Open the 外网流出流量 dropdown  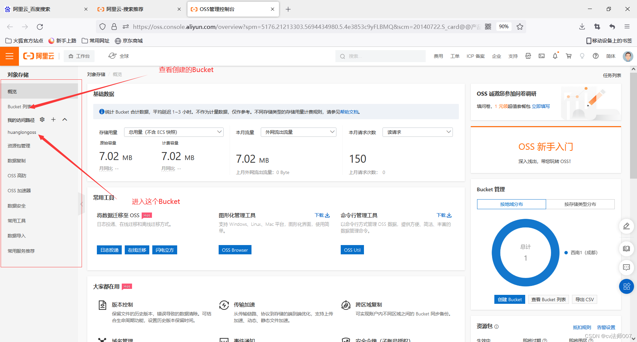tap(299, 132)
